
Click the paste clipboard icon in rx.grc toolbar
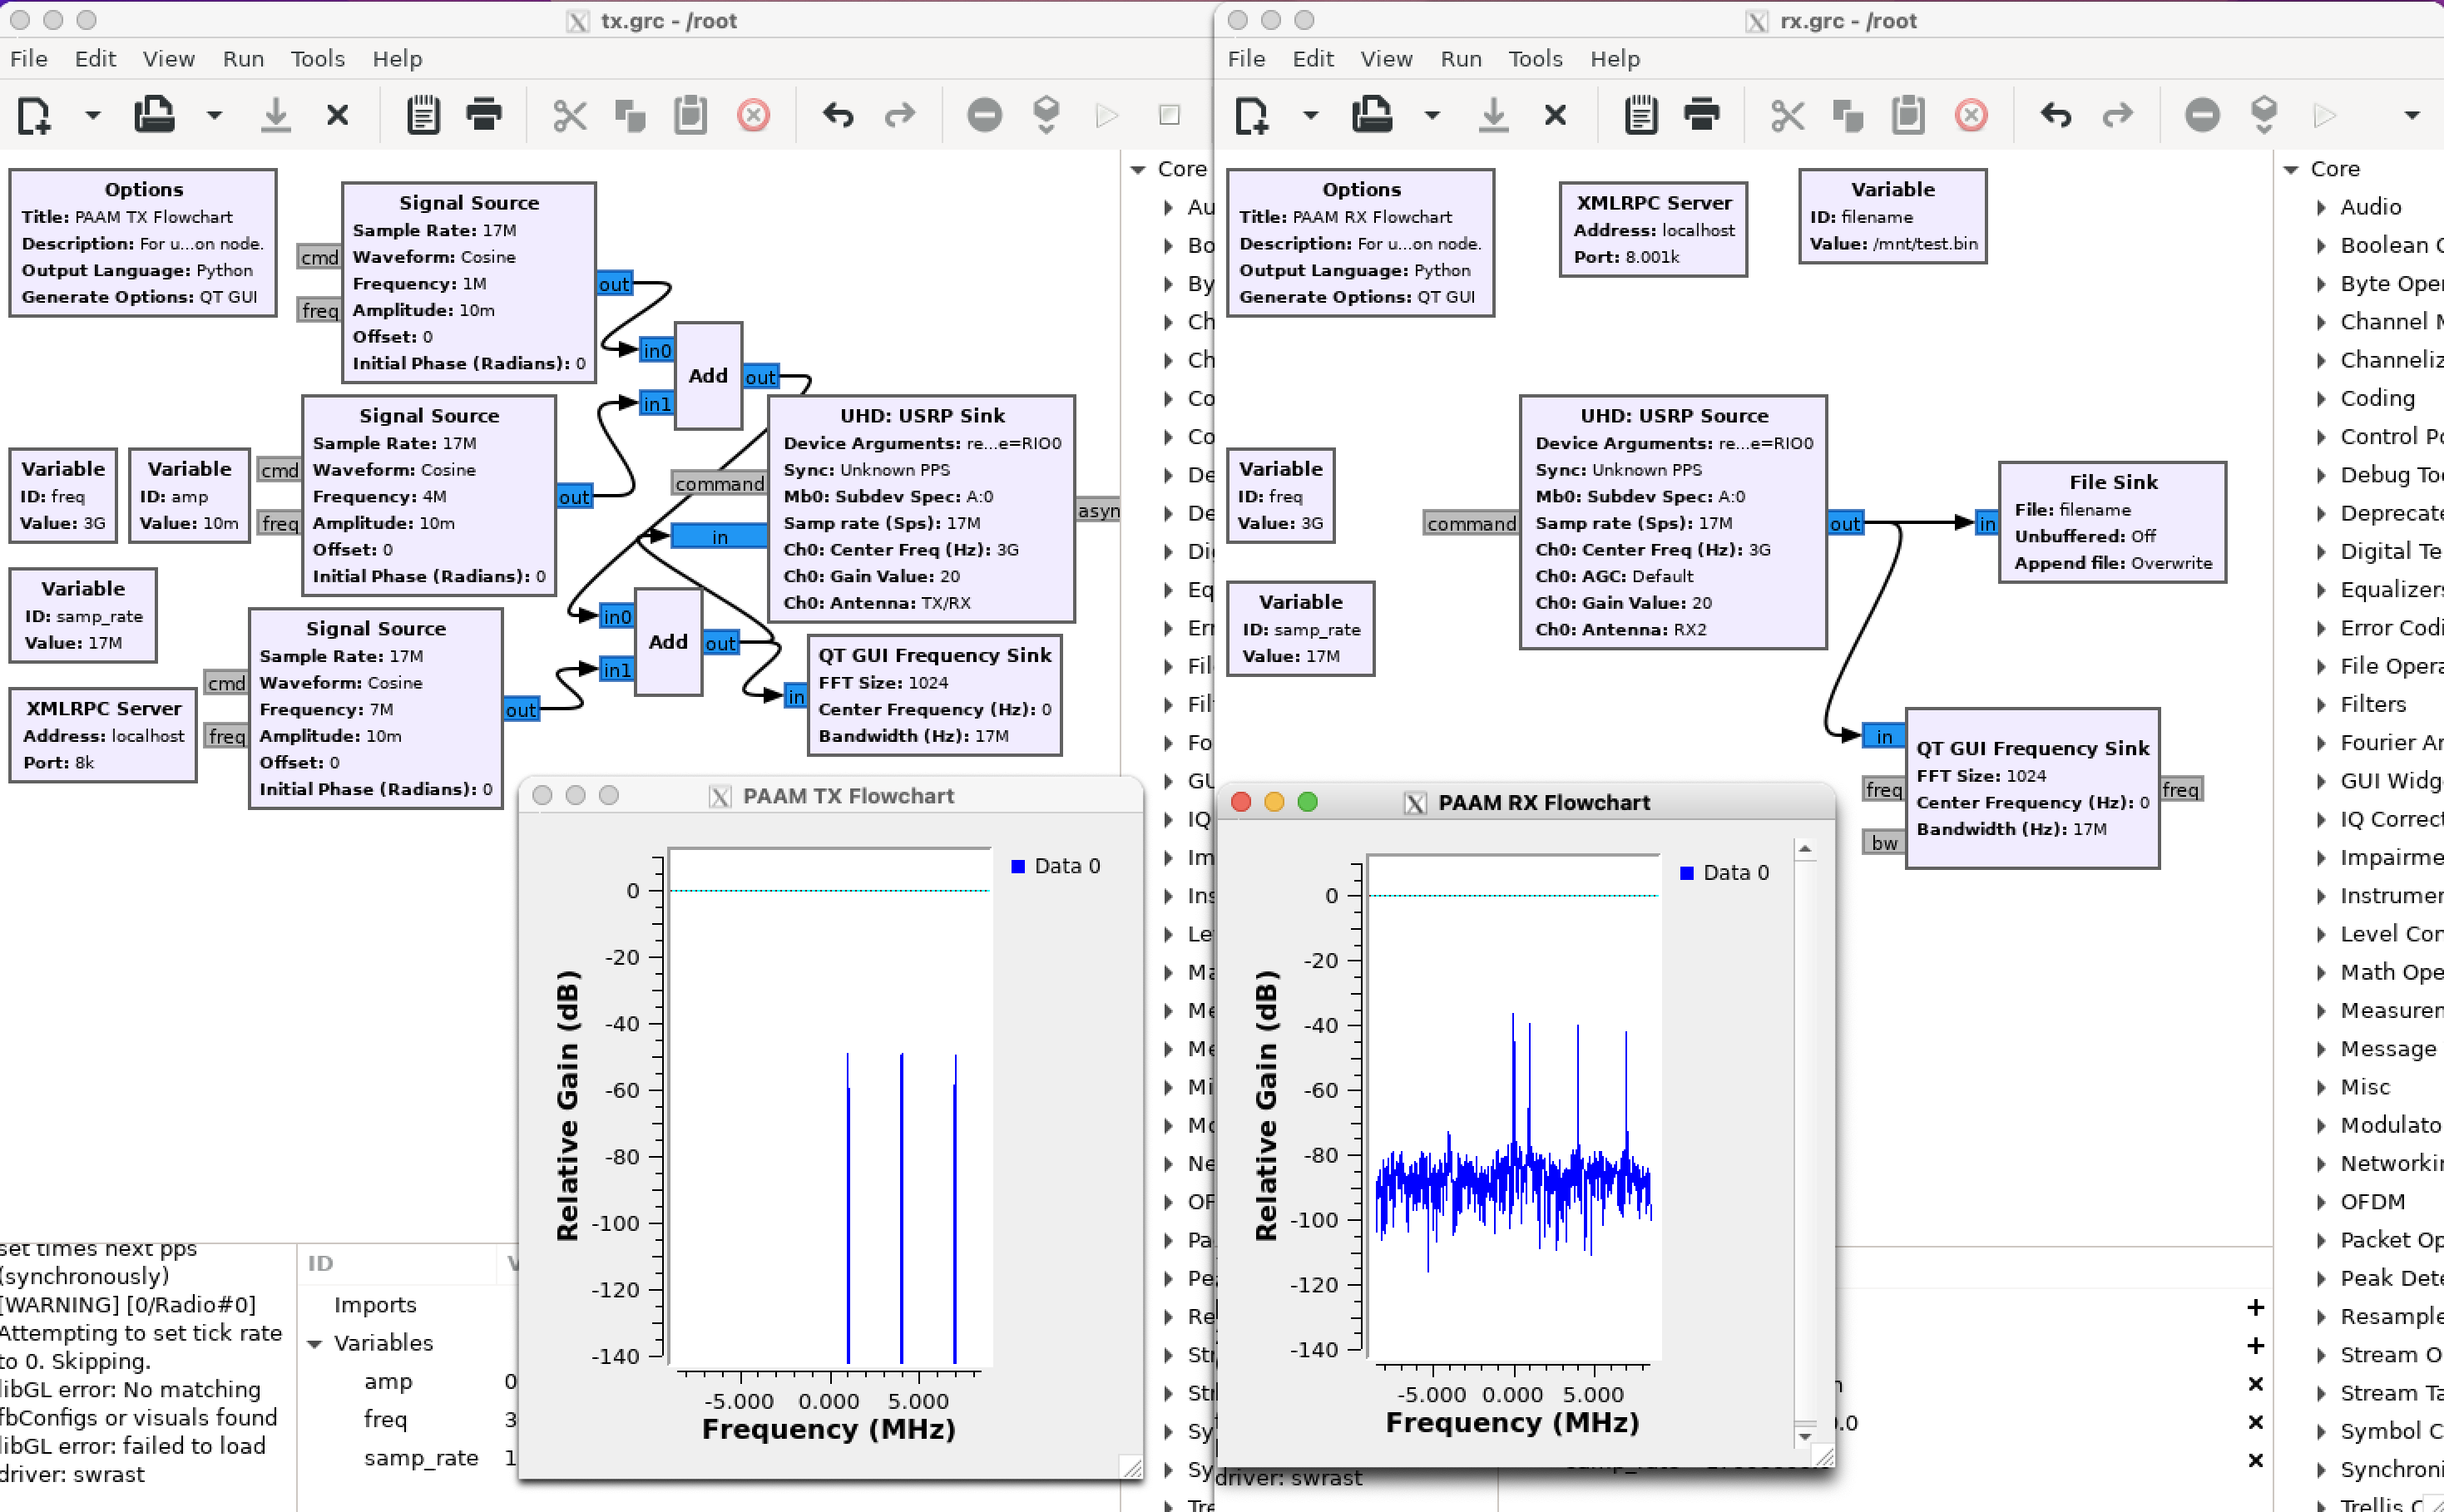click(x=1908, y=115)
